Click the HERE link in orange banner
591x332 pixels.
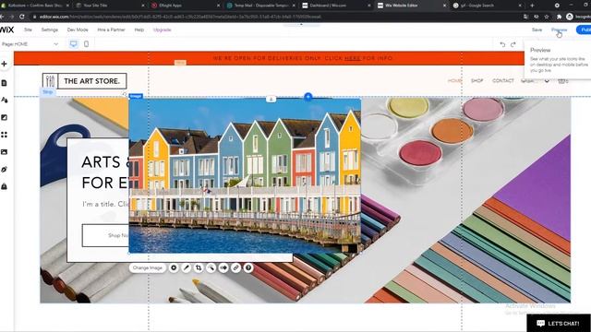[x=352, y=58]
